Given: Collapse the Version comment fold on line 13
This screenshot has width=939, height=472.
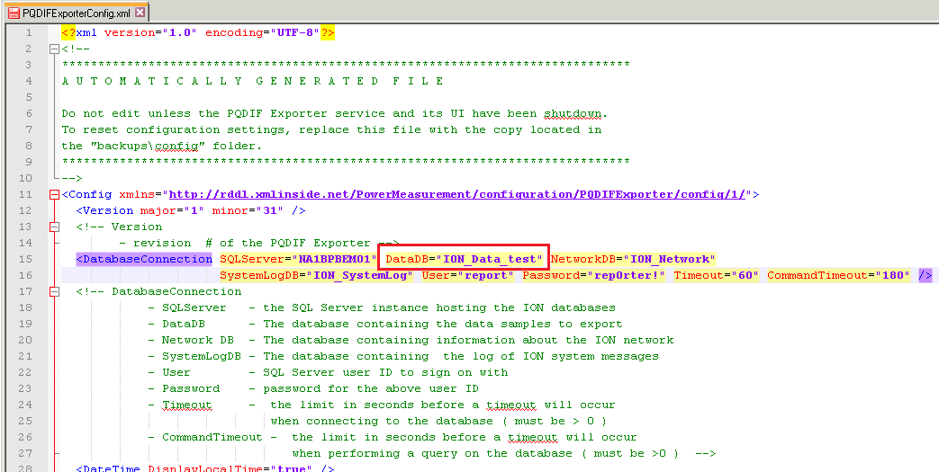Looking at the screenshot, I should pos(55,227).
